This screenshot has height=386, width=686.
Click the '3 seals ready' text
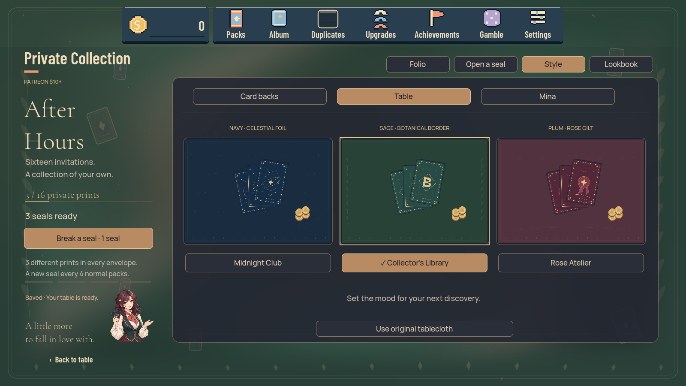[x=51, y=217]
